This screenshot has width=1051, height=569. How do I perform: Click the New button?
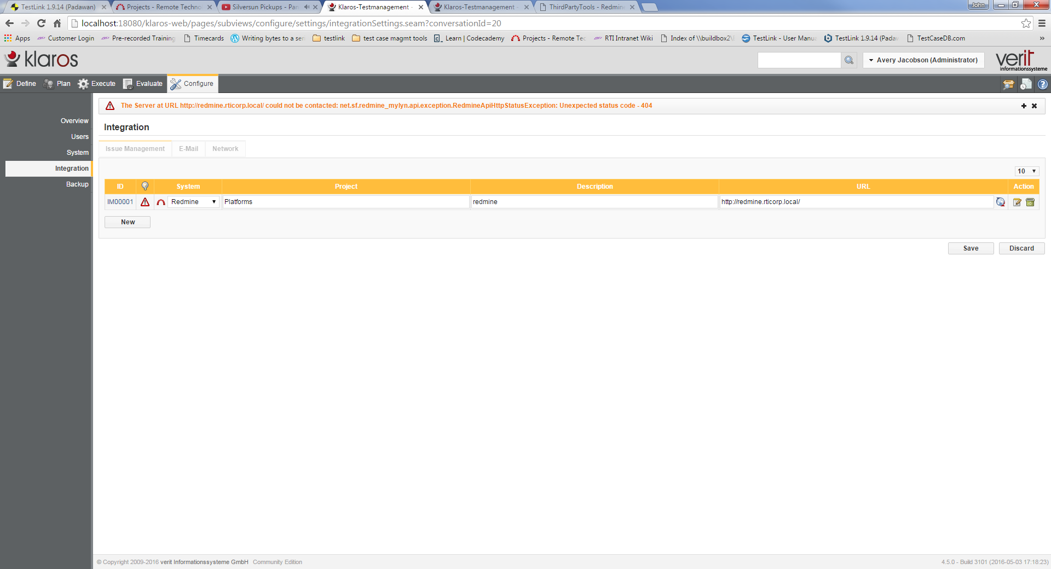(x=128, y=222)
